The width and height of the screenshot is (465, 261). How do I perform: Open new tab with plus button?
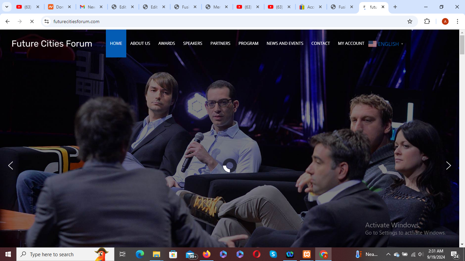[395, 7]
